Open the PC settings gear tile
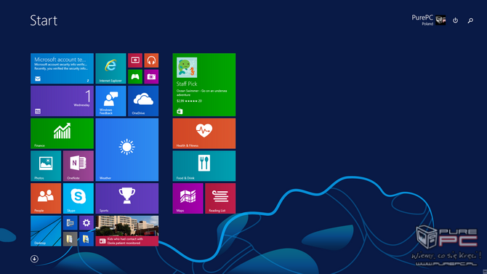The height and width of the screenshot is (274, 487). (86, 222)
